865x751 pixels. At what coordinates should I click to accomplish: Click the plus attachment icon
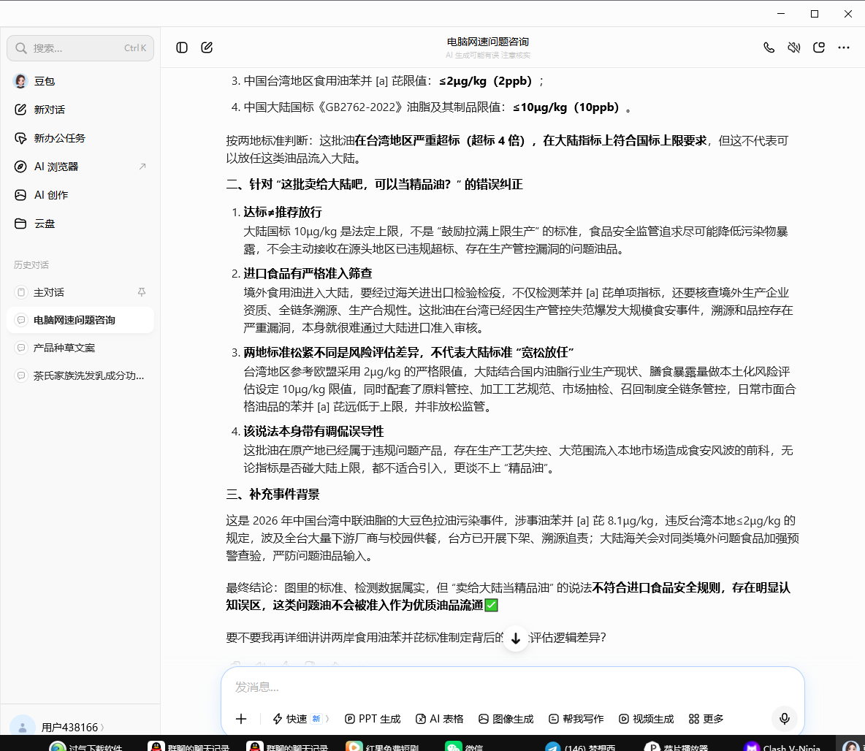241,718
